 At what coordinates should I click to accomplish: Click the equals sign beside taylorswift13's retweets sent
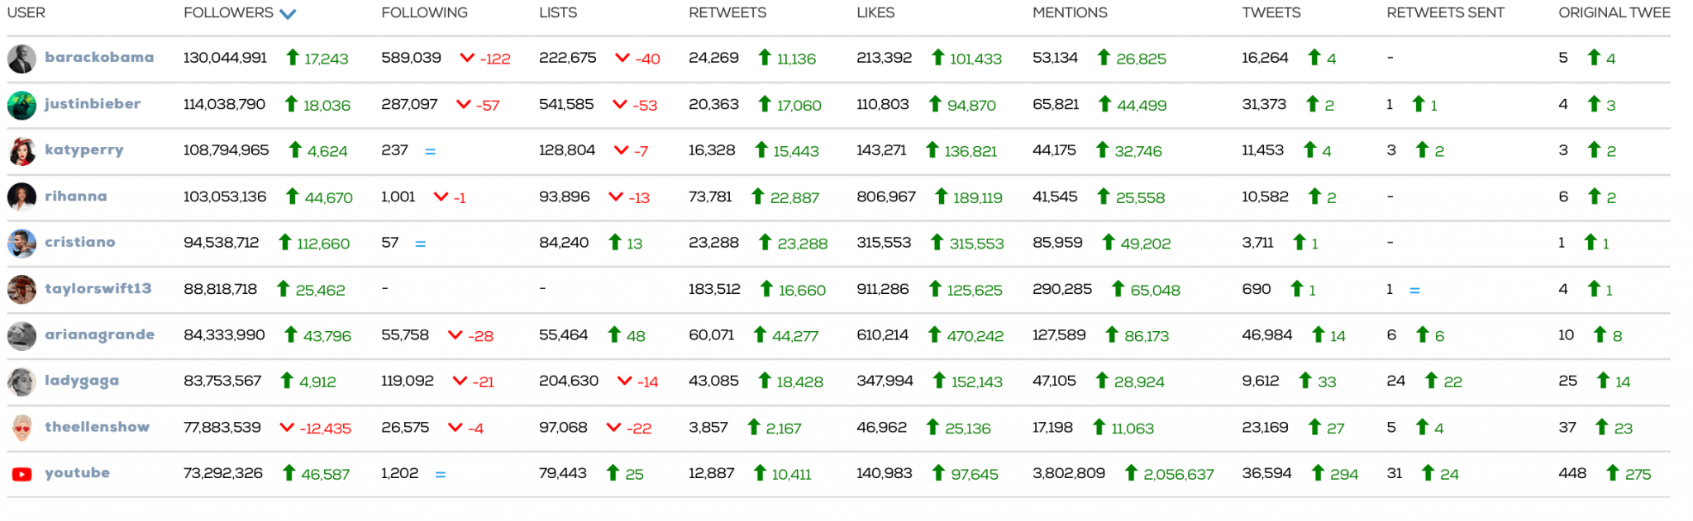[x=1415, y=289]
